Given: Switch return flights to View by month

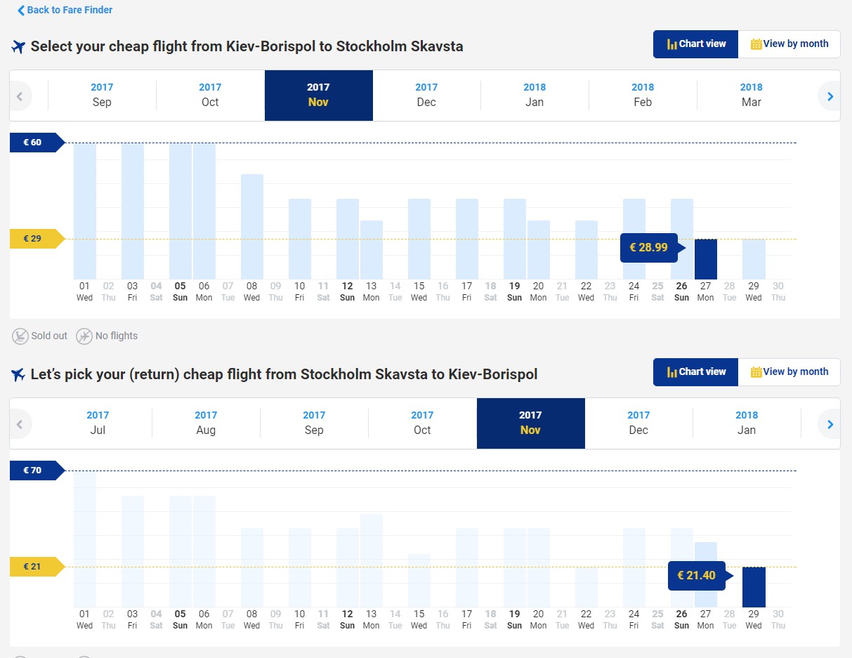Looking at the screenshot, I should pos(789,371).
